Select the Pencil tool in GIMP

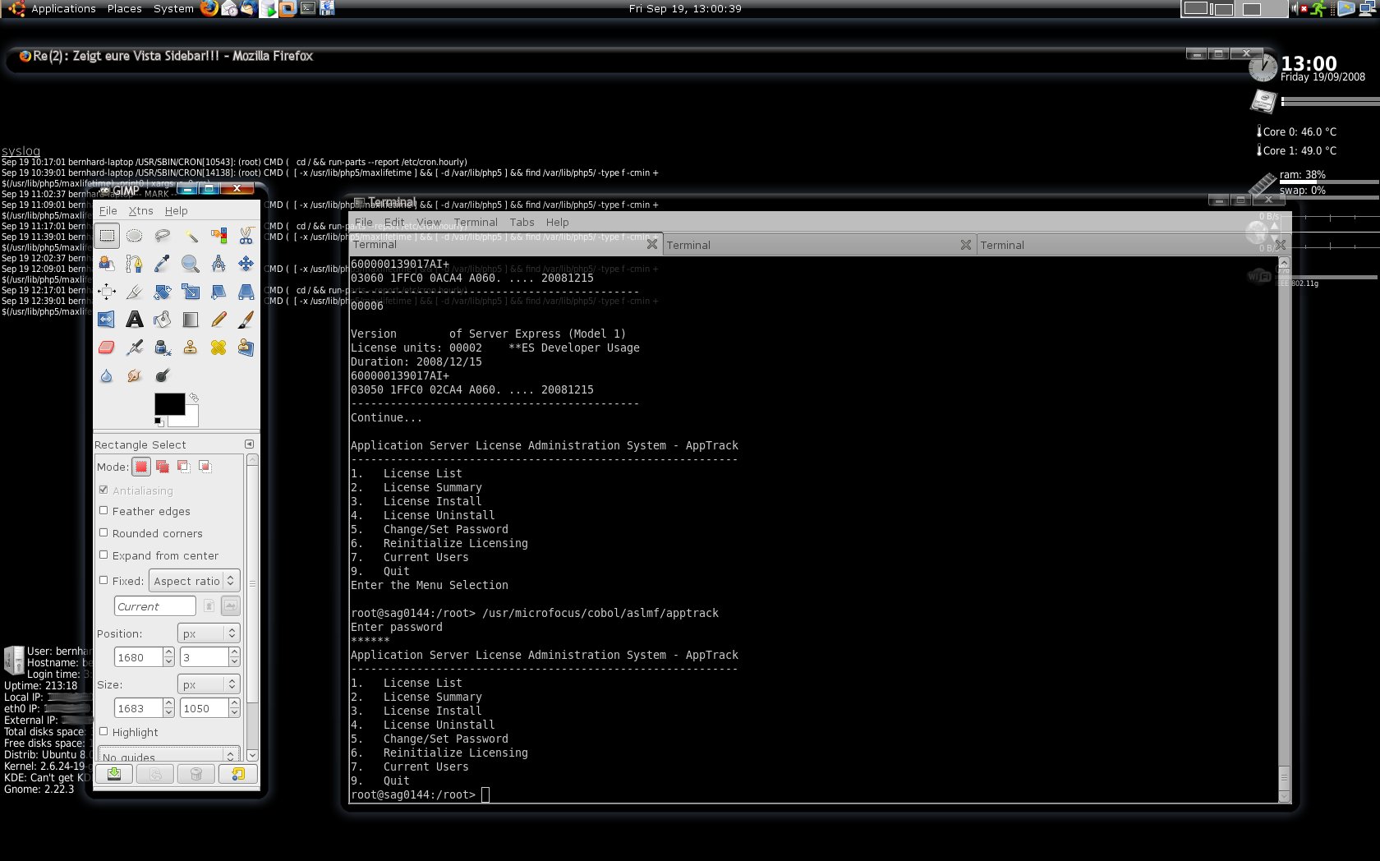point(218,320)
